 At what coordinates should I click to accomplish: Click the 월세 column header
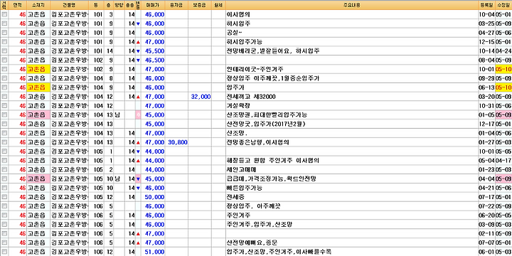[x=218, y=5]
